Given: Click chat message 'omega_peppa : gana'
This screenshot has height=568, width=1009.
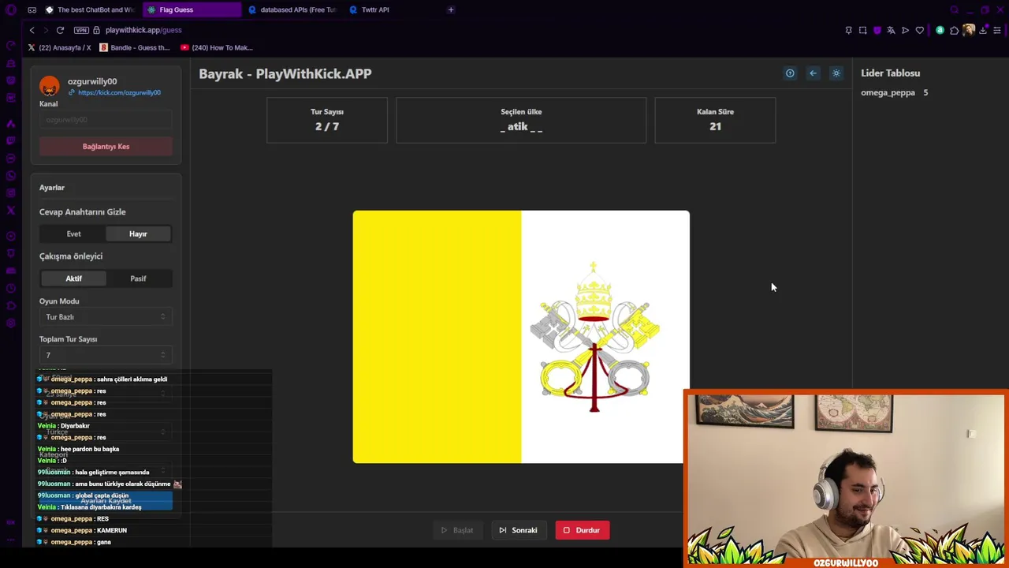Looking at the screenshot, I should 74,542.
